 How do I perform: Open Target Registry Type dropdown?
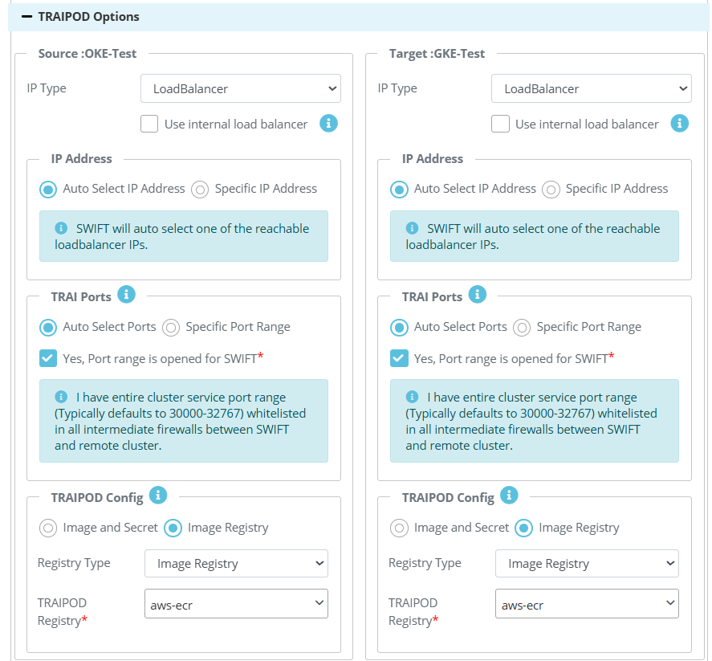click(587, 564)
